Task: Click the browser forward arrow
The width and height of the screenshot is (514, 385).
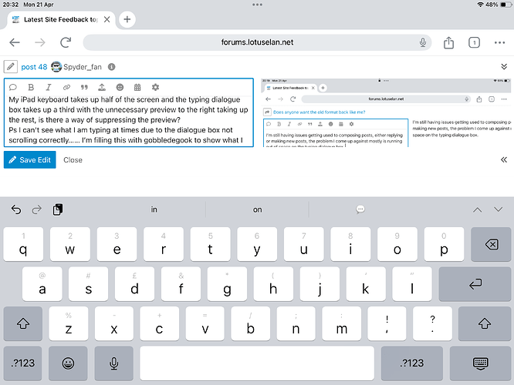Action: click(x=40, y=42)
